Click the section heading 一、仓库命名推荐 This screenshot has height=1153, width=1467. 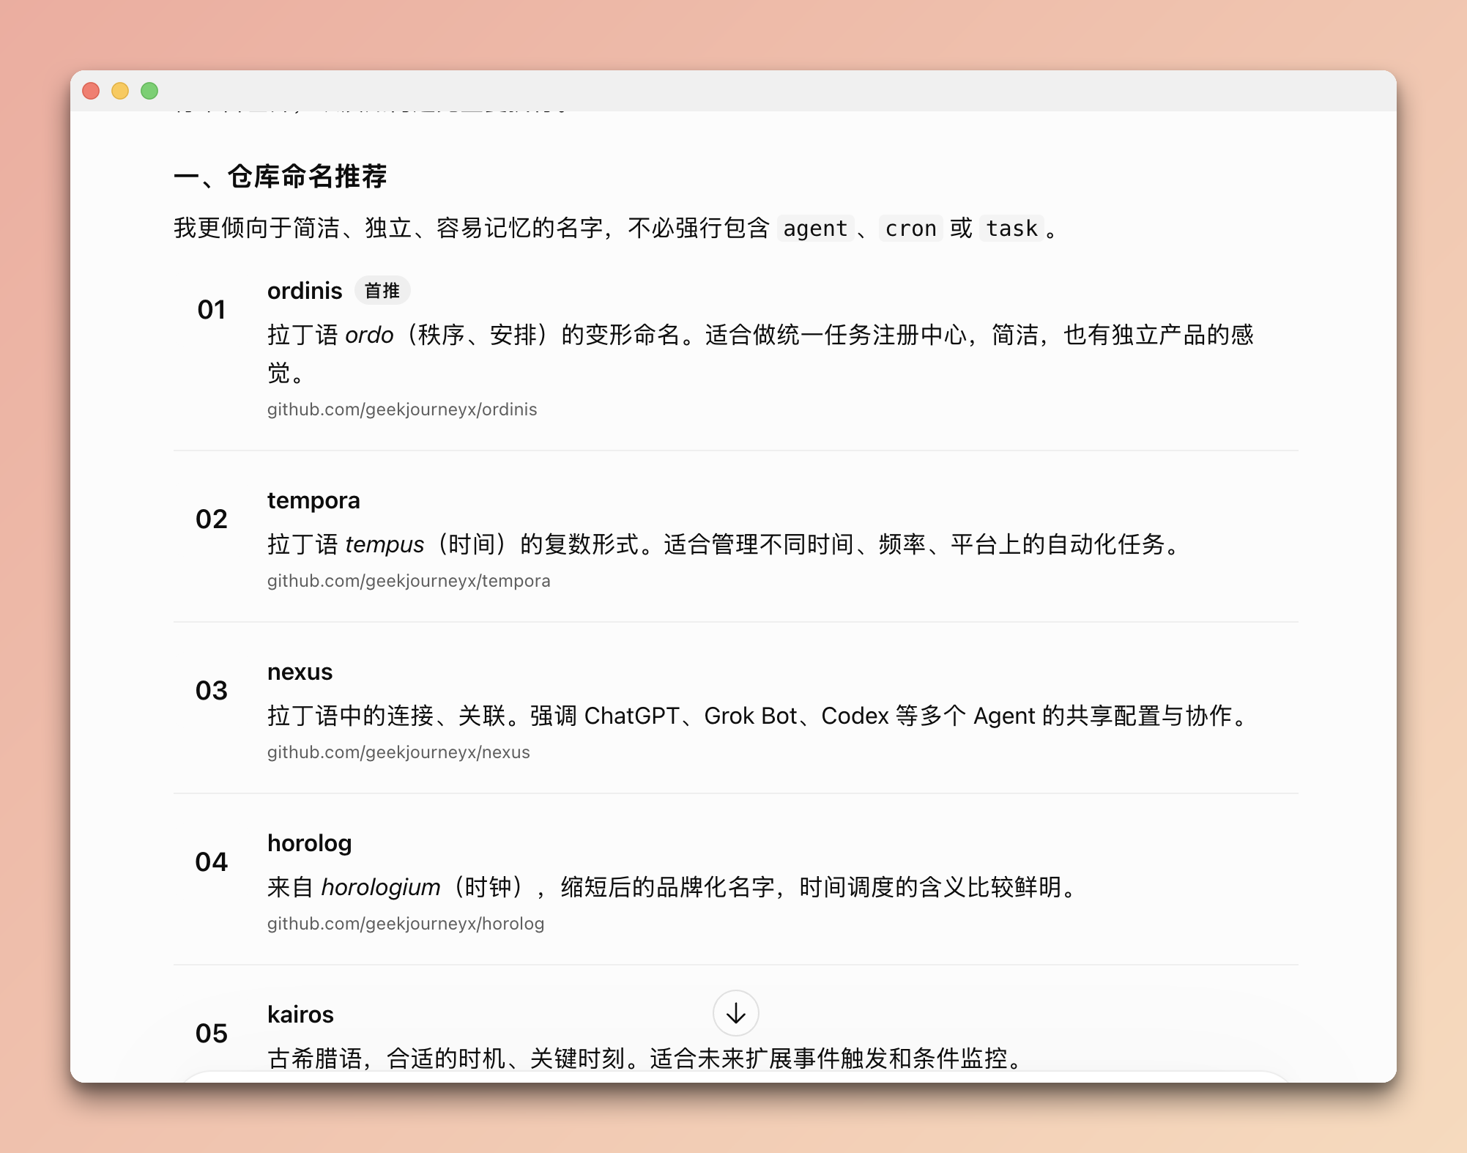pyautogui.click(x=281, y=177)
